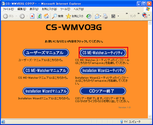The image size is (153, 125).
Task: Click the お使いになりたい内容をクリックしてください text
Action: [74, 41]
